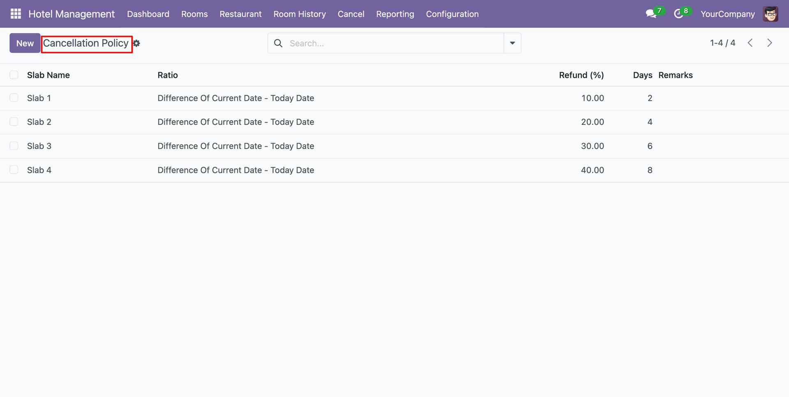Click the New button

pos(25,44)
